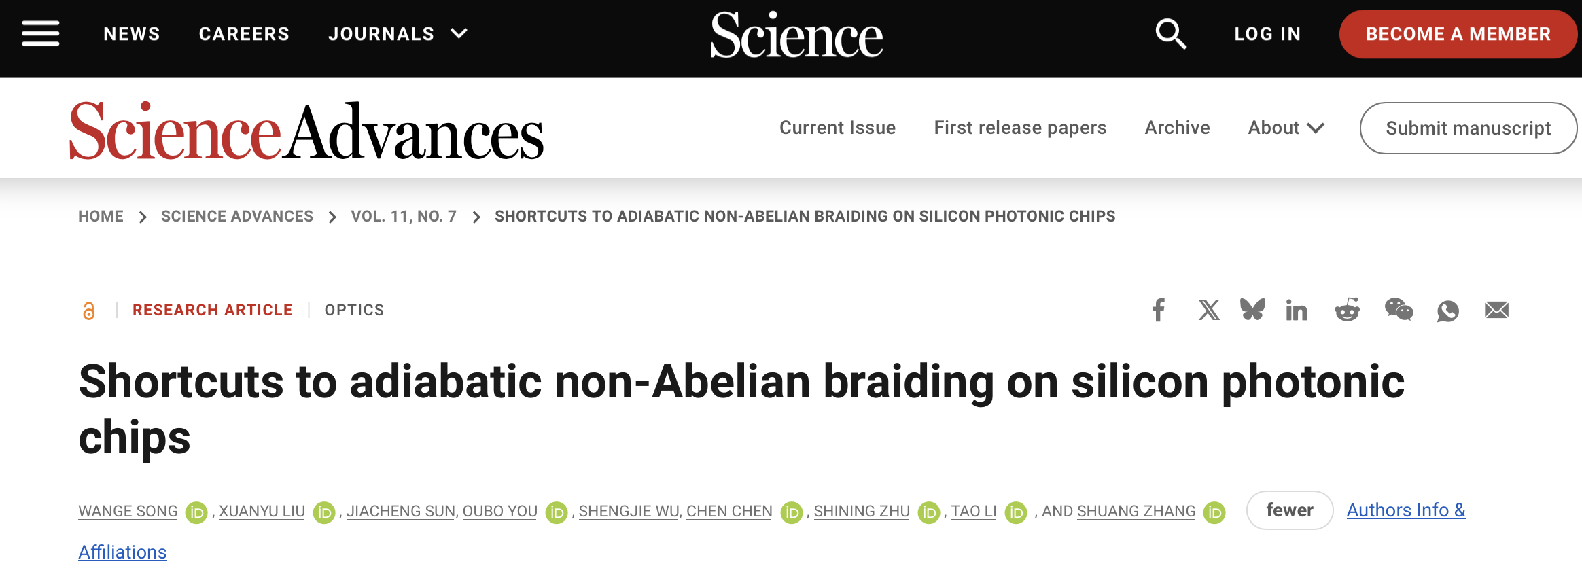Share article on X (Twitter)
Viewport: 1582px width, 583px height.
point(1208,310)
